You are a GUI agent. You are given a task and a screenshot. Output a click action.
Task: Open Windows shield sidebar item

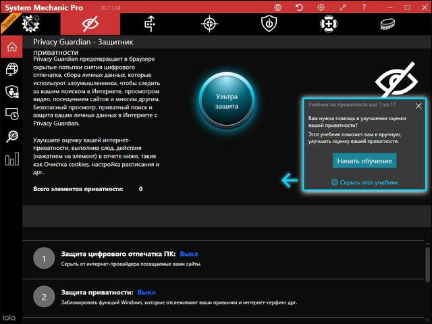pos(11,91)
